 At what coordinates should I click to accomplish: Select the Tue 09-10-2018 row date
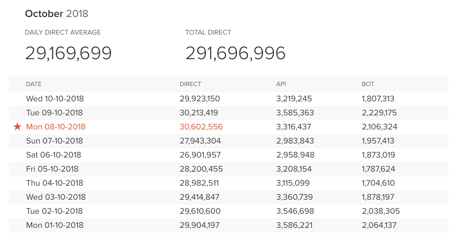click(54, 113)
